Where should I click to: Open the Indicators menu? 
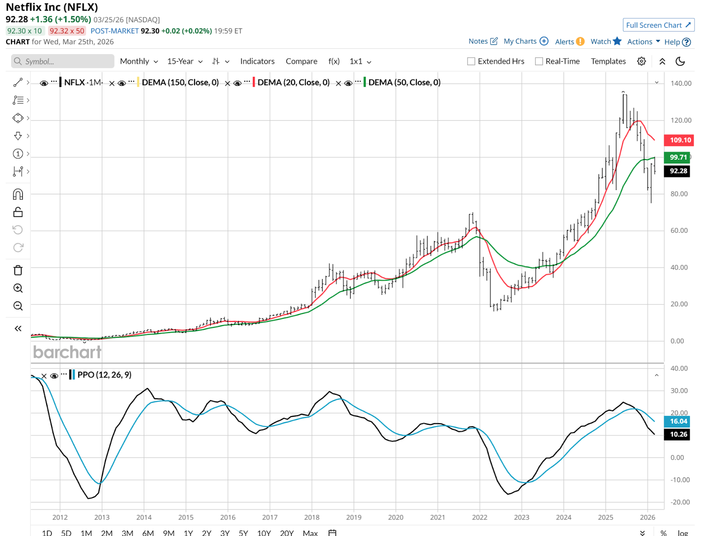click(257, 61)
